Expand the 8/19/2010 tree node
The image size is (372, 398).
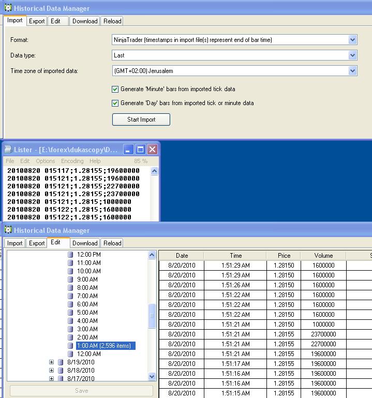[x=52, y=362]
